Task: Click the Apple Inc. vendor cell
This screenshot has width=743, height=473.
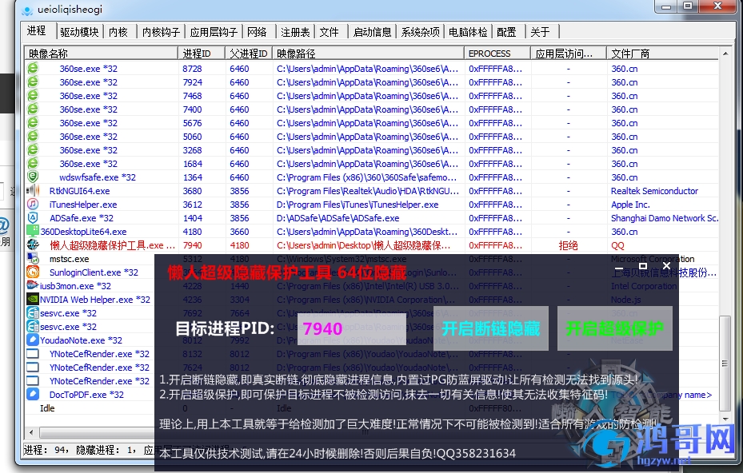Action: (630, 205)
